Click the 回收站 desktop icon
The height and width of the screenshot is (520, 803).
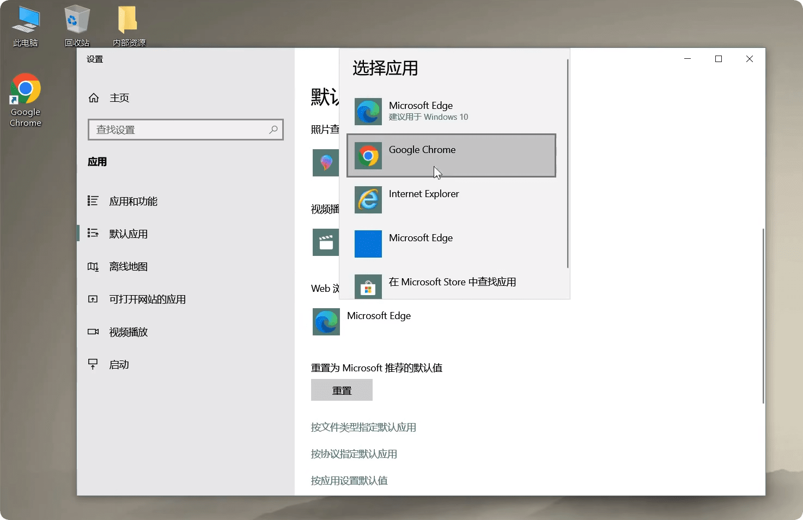pyautogui.click(x=77, y=26)
